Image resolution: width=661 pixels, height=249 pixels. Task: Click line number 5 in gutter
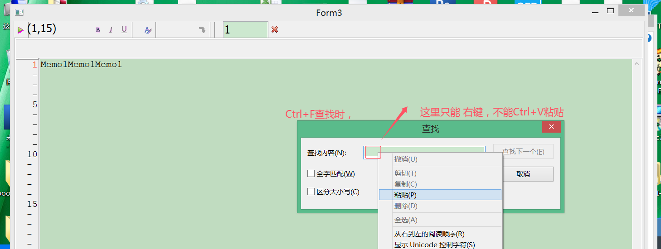click(x=34, y=105)
